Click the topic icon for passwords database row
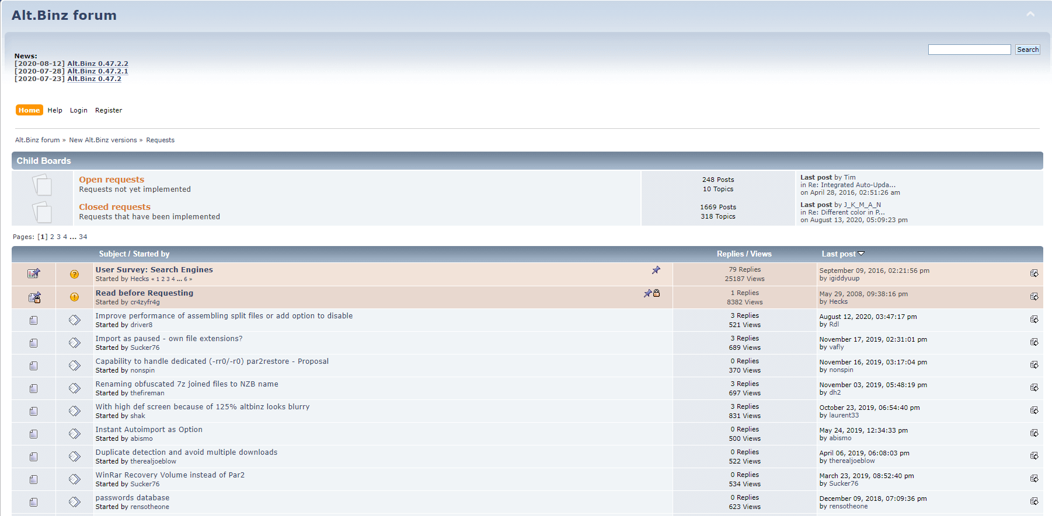The image size is (1052, 516). [34, 502]
